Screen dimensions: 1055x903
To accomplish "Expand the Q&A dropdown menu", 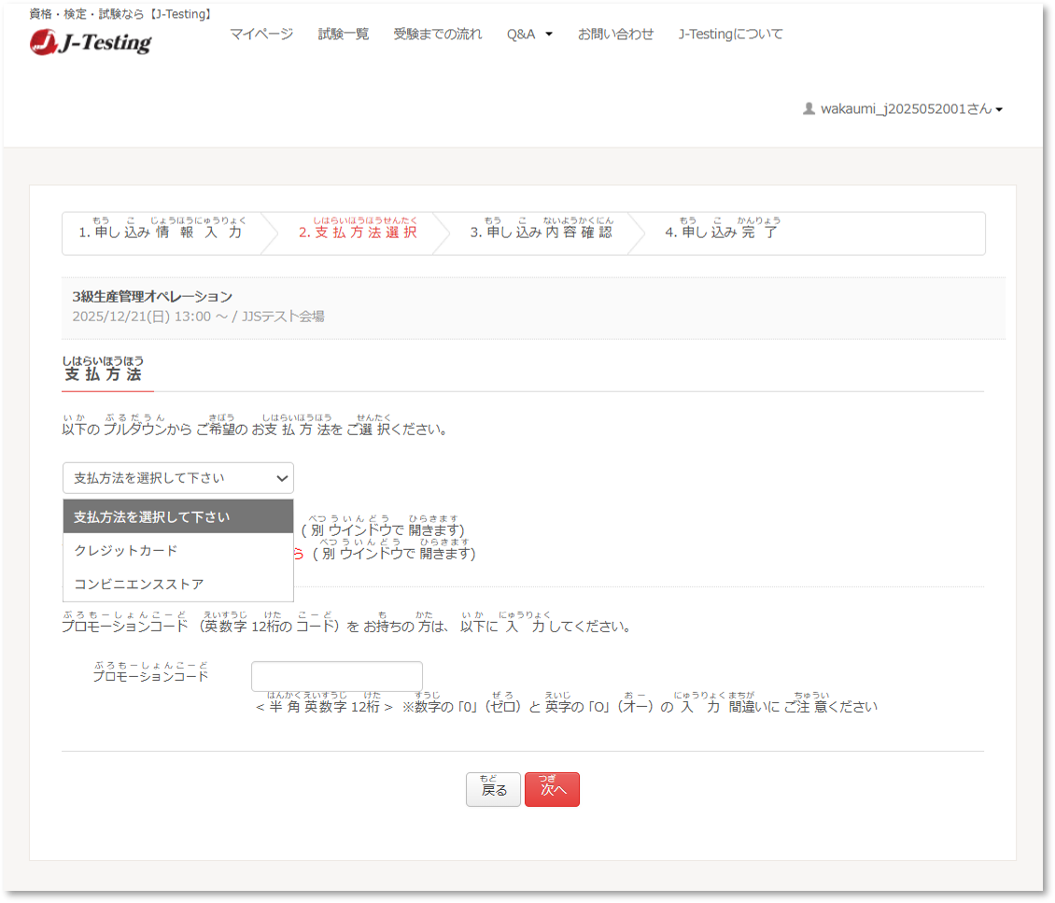I will coord(529,35).
